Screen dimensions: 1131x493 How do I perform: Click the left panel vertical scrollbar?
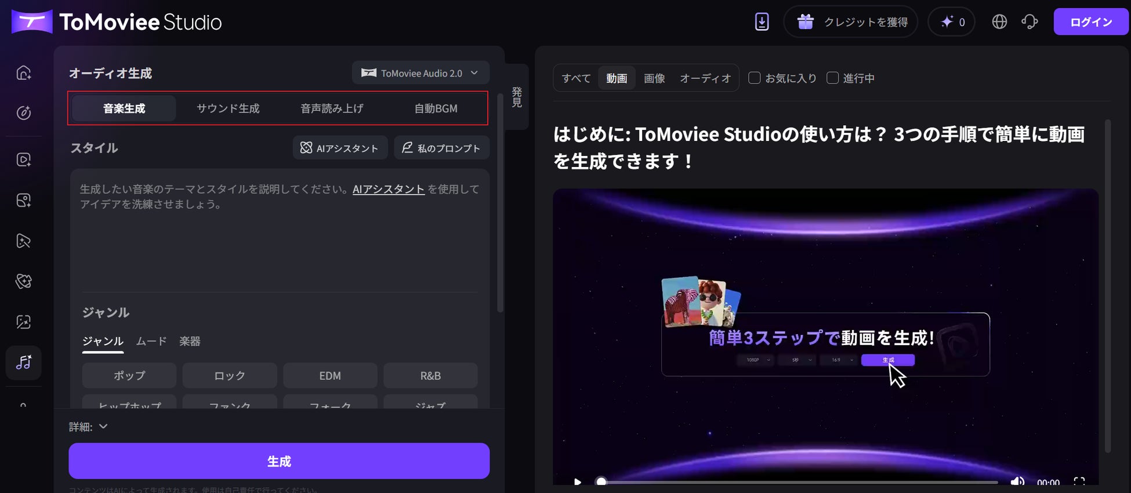[500, 203]
